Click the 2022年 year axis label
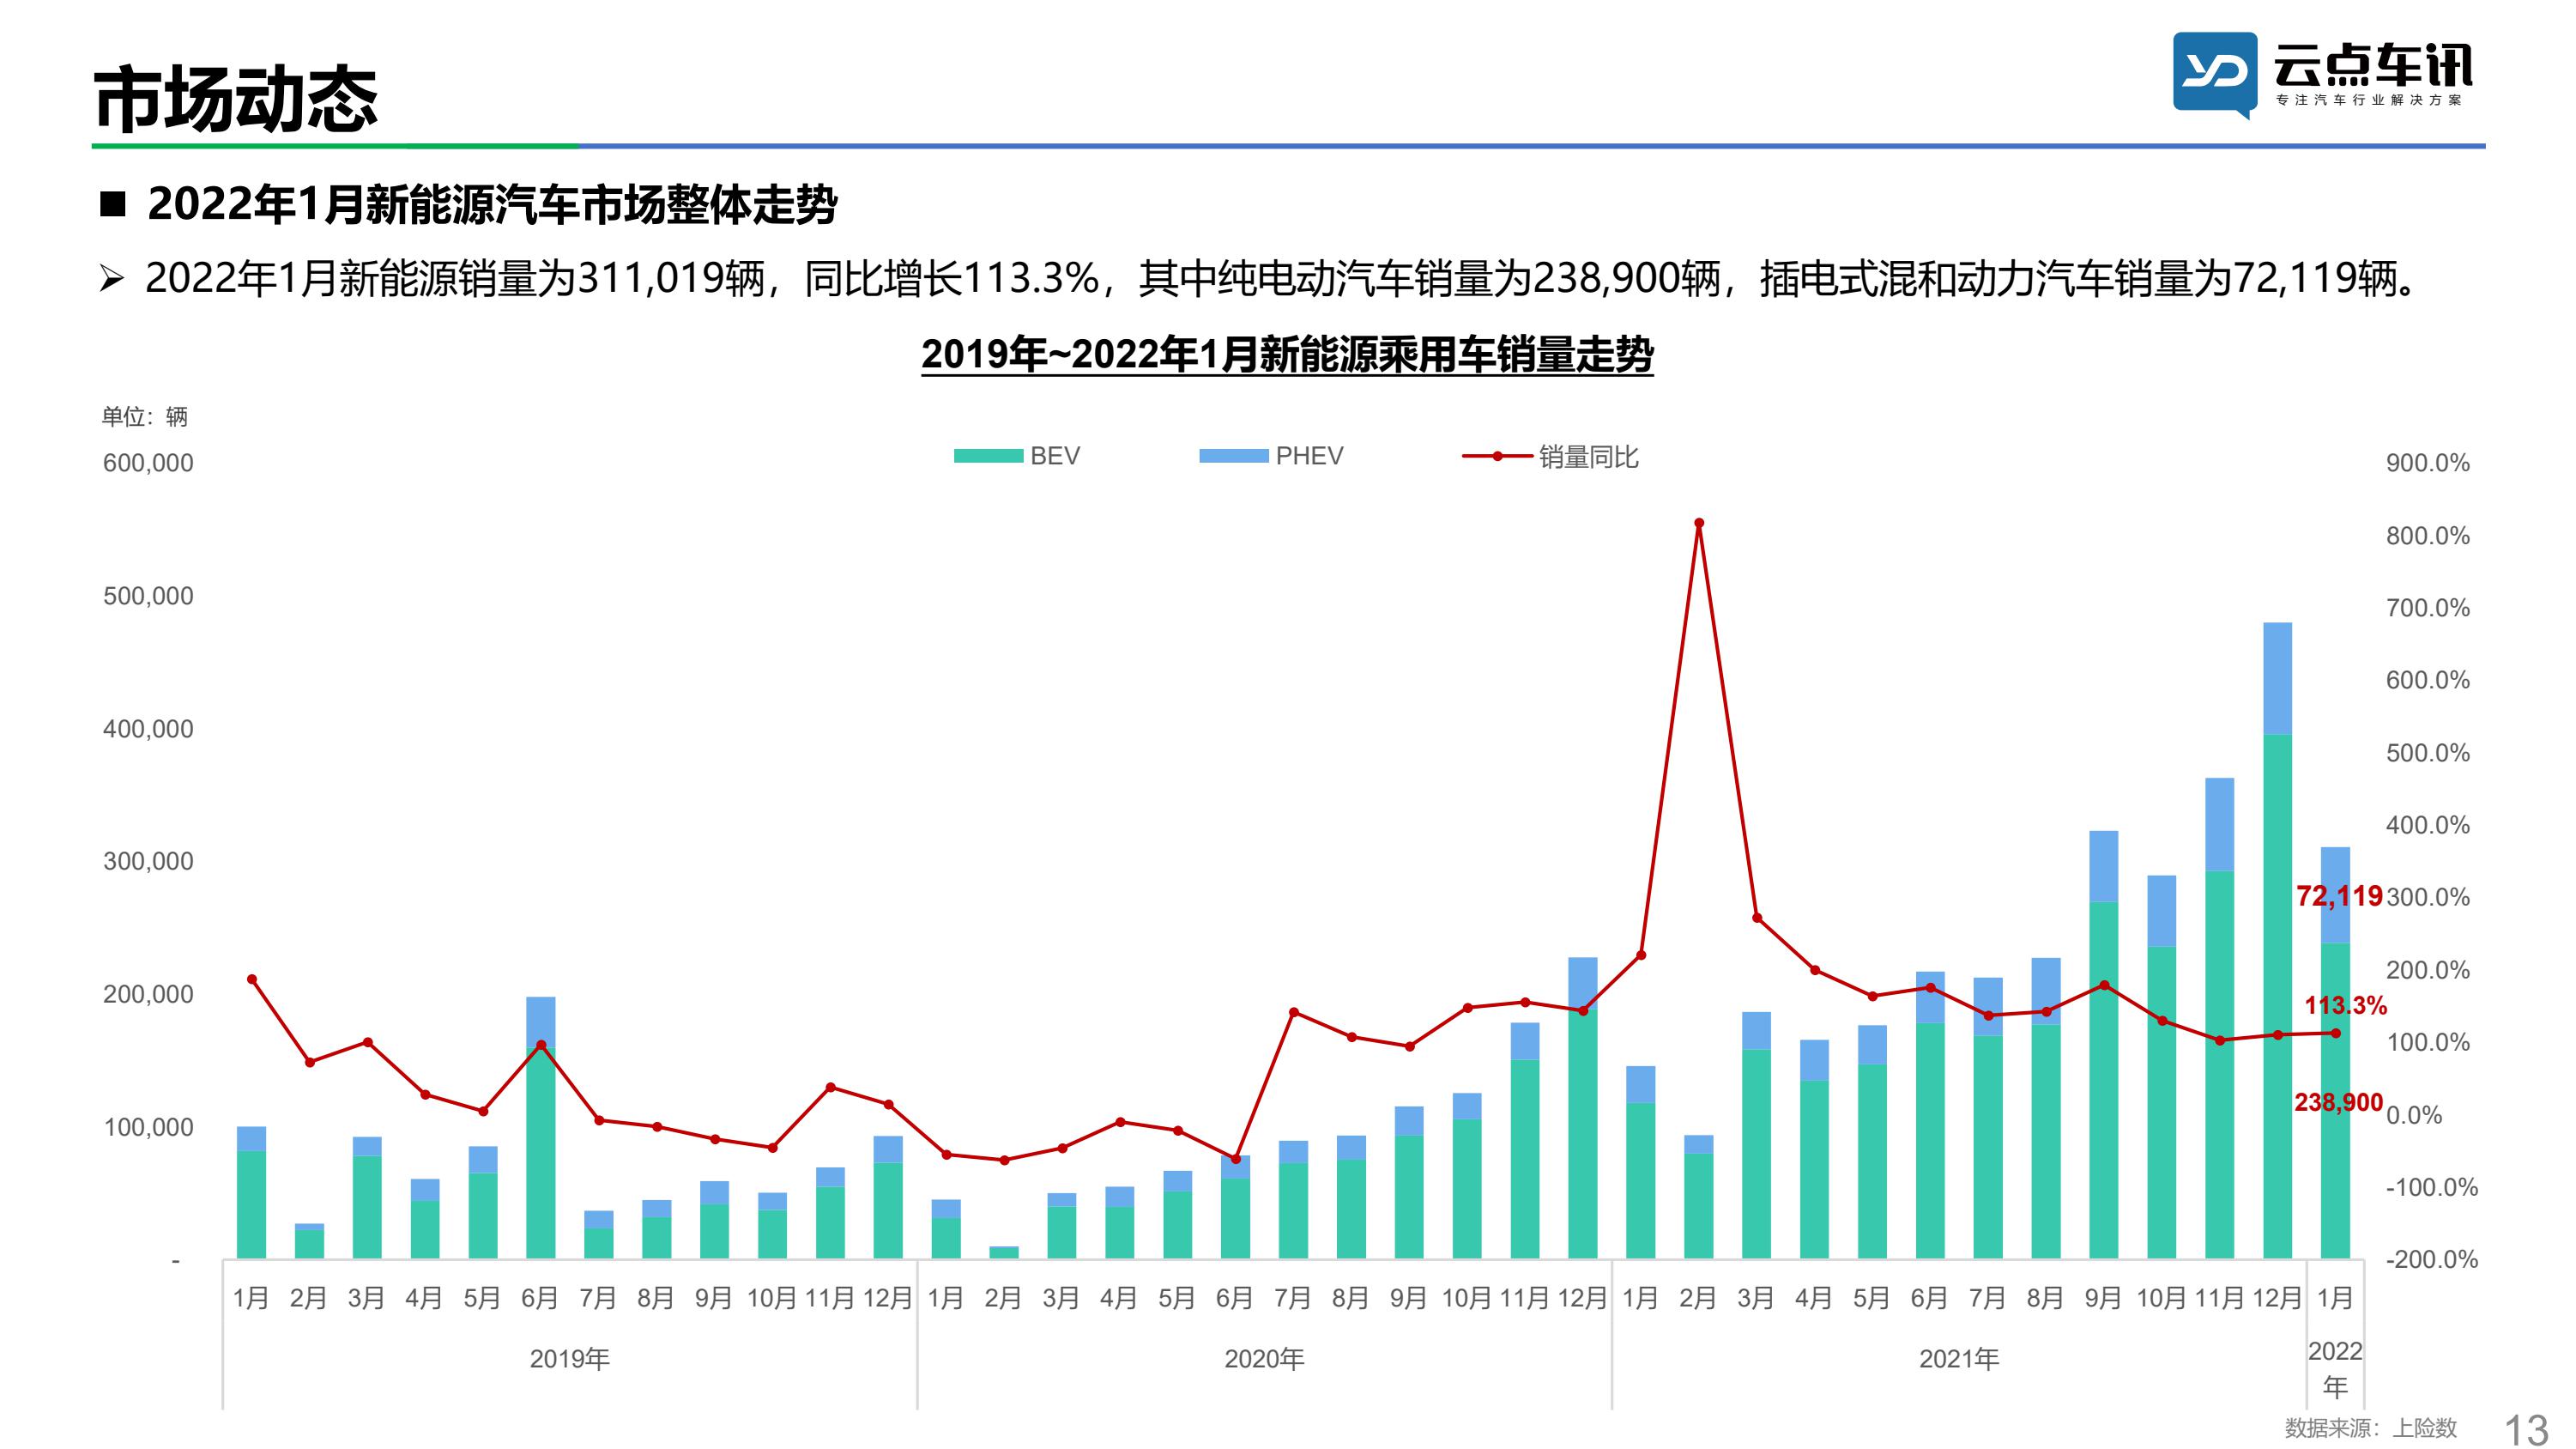The width and height of the screenshot is (2576, 1449). (2335, 1369)
